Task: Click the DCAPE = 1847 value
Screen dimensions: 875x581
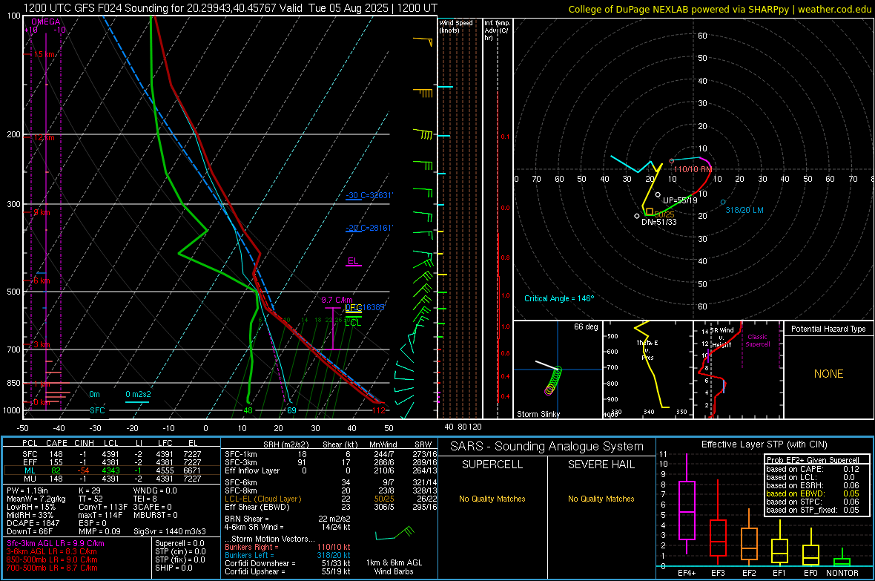Action: pos(33,523)
